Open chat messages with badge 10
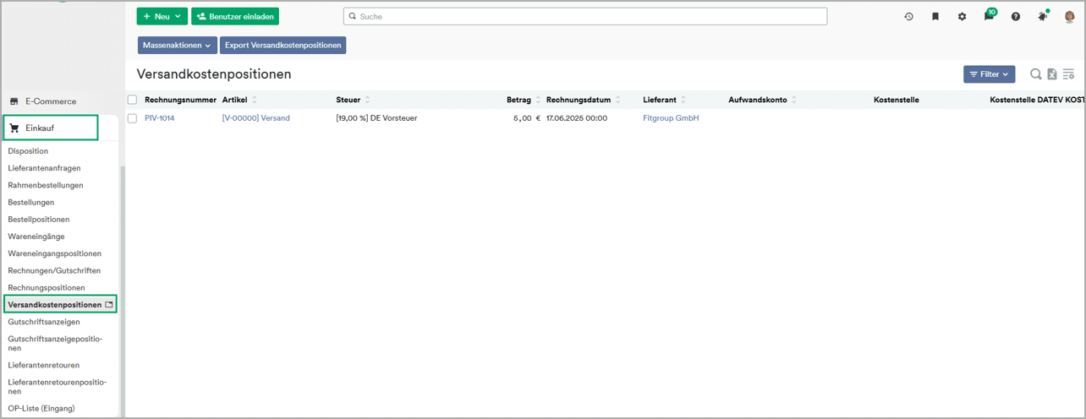The image size is (1086, 419). [989, 15]
